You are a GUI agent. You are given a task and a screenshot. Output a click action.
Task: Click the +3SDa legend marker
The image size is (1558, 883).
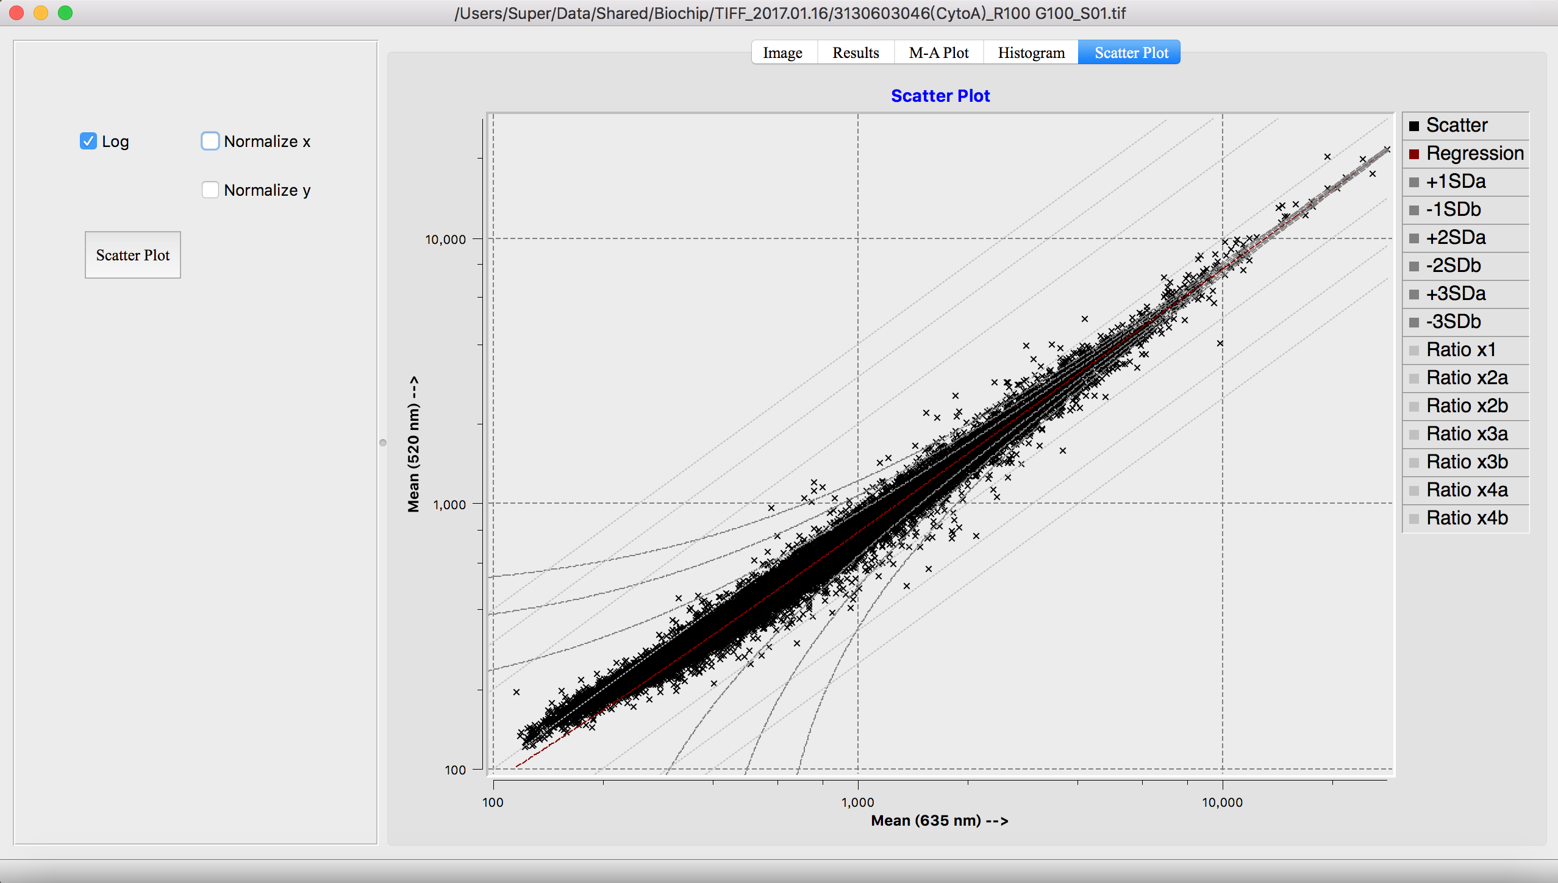[x=1414, y=294]
